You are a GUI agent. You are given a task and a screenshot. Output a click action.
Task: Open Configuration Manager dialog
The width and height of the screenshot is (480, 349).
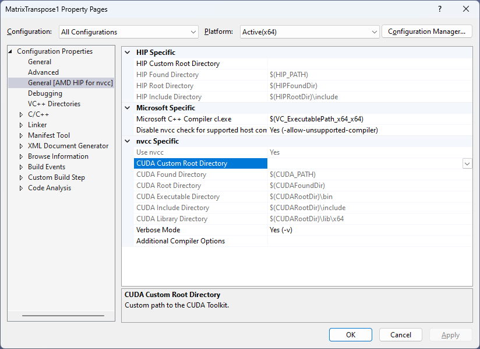426,32
